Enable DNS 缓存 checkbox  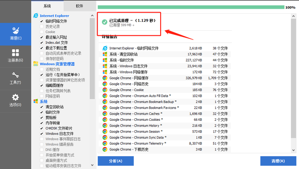[42, 149]
